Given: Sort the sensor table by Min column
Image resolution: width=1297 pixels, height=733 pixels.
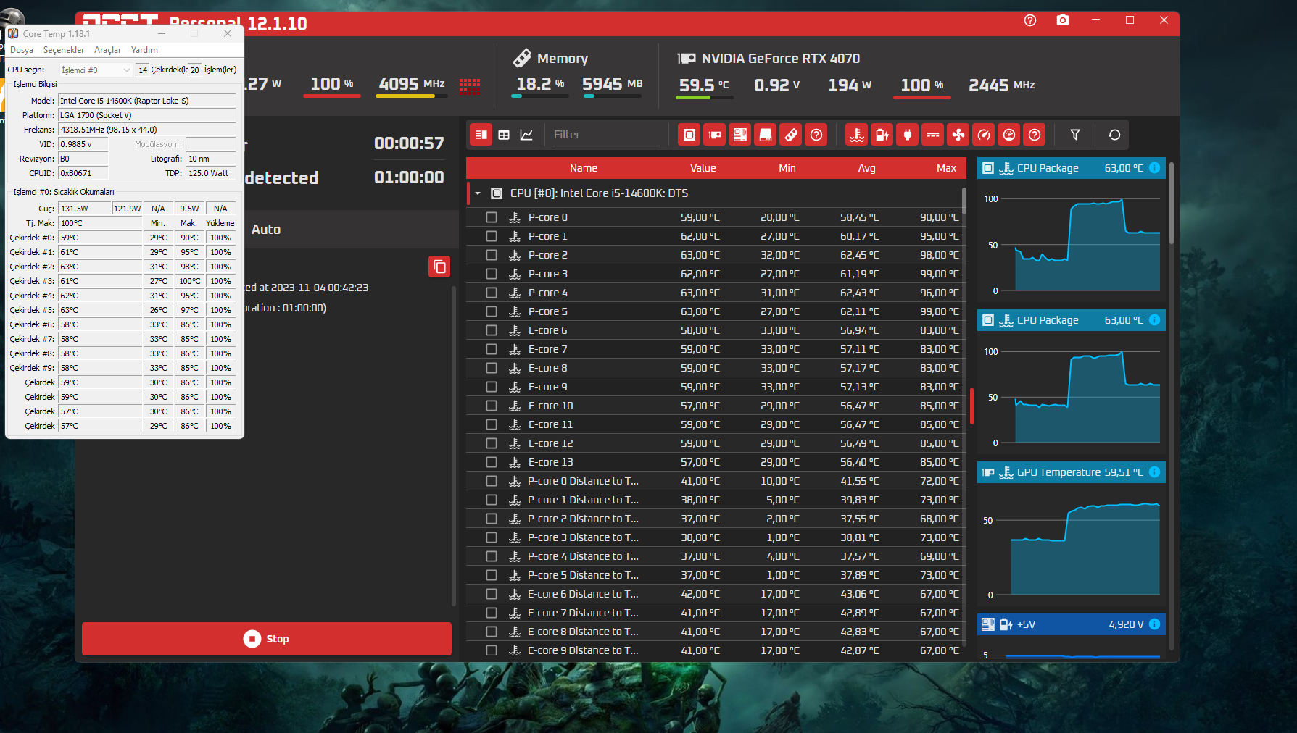Looking at the screenshot, I should (787, 168).
